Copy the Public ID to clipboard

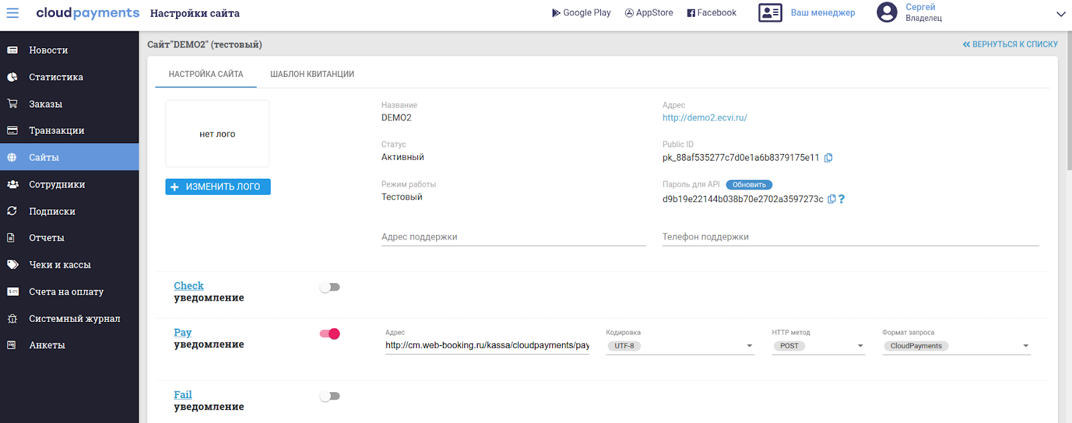tap(828, 158)
